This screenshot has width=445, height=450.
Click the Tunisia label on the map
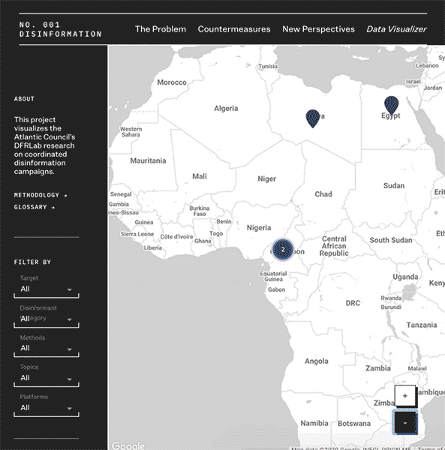tap(268, 67)
